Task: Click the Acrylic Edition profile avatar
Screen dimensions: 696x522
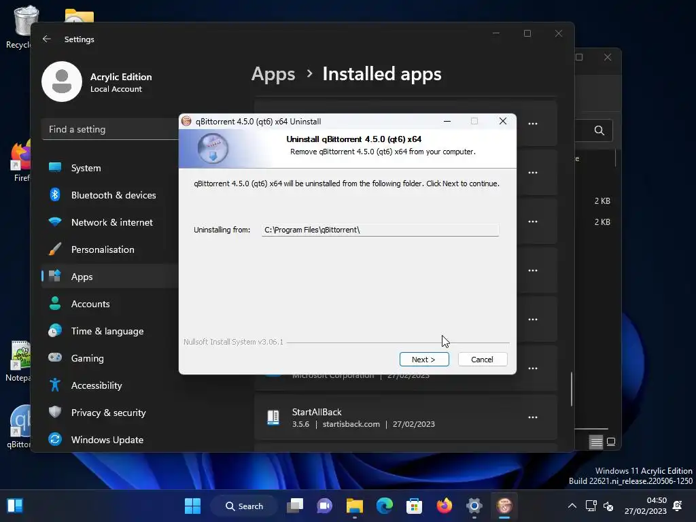Action: [62, 82]
